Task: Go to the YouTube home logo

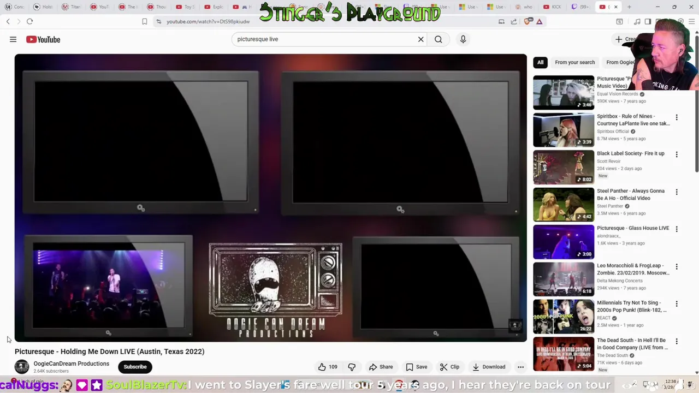Action: [x=43, y=39]
